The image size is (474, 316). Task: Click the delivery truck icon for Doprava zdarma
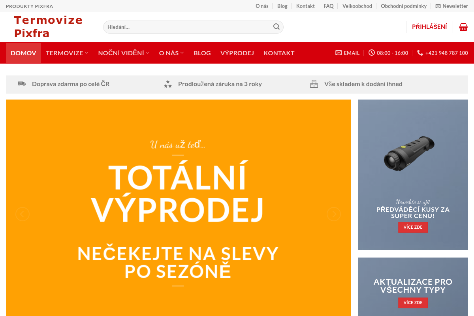[22, 83]
